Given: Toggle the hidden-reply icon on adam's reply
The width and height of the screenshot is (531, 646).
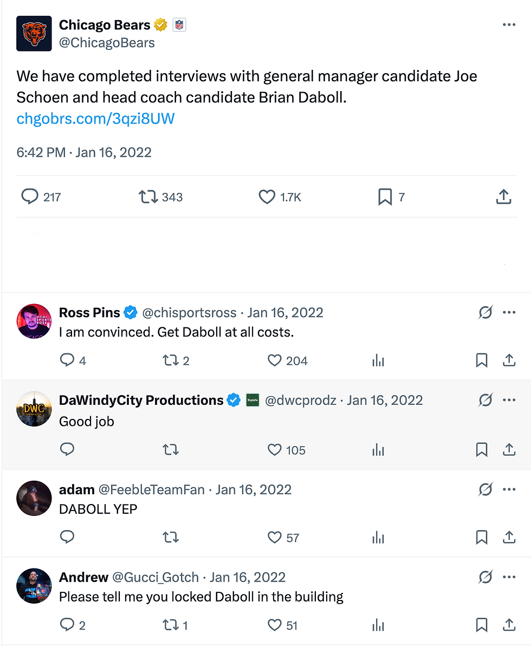Looking at the screenshot, I should tap(485, 489).
